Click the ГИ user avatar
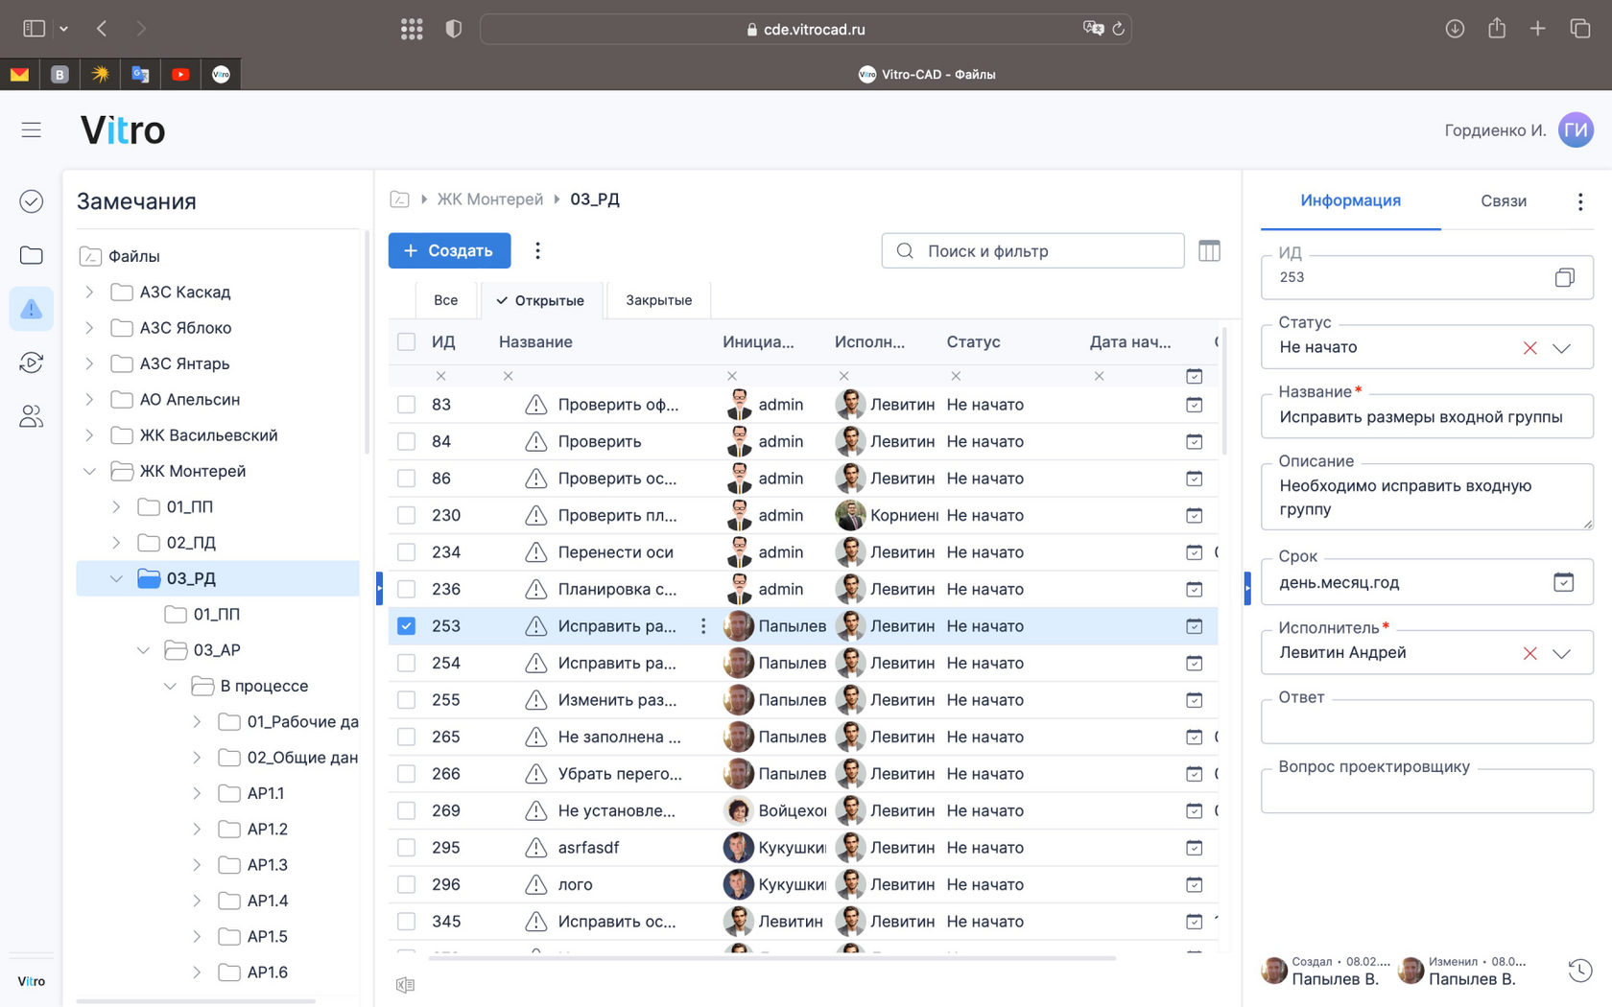Image resolution: width=1612 pixels, height=1007 pixels. click(x=1576, y=129)
